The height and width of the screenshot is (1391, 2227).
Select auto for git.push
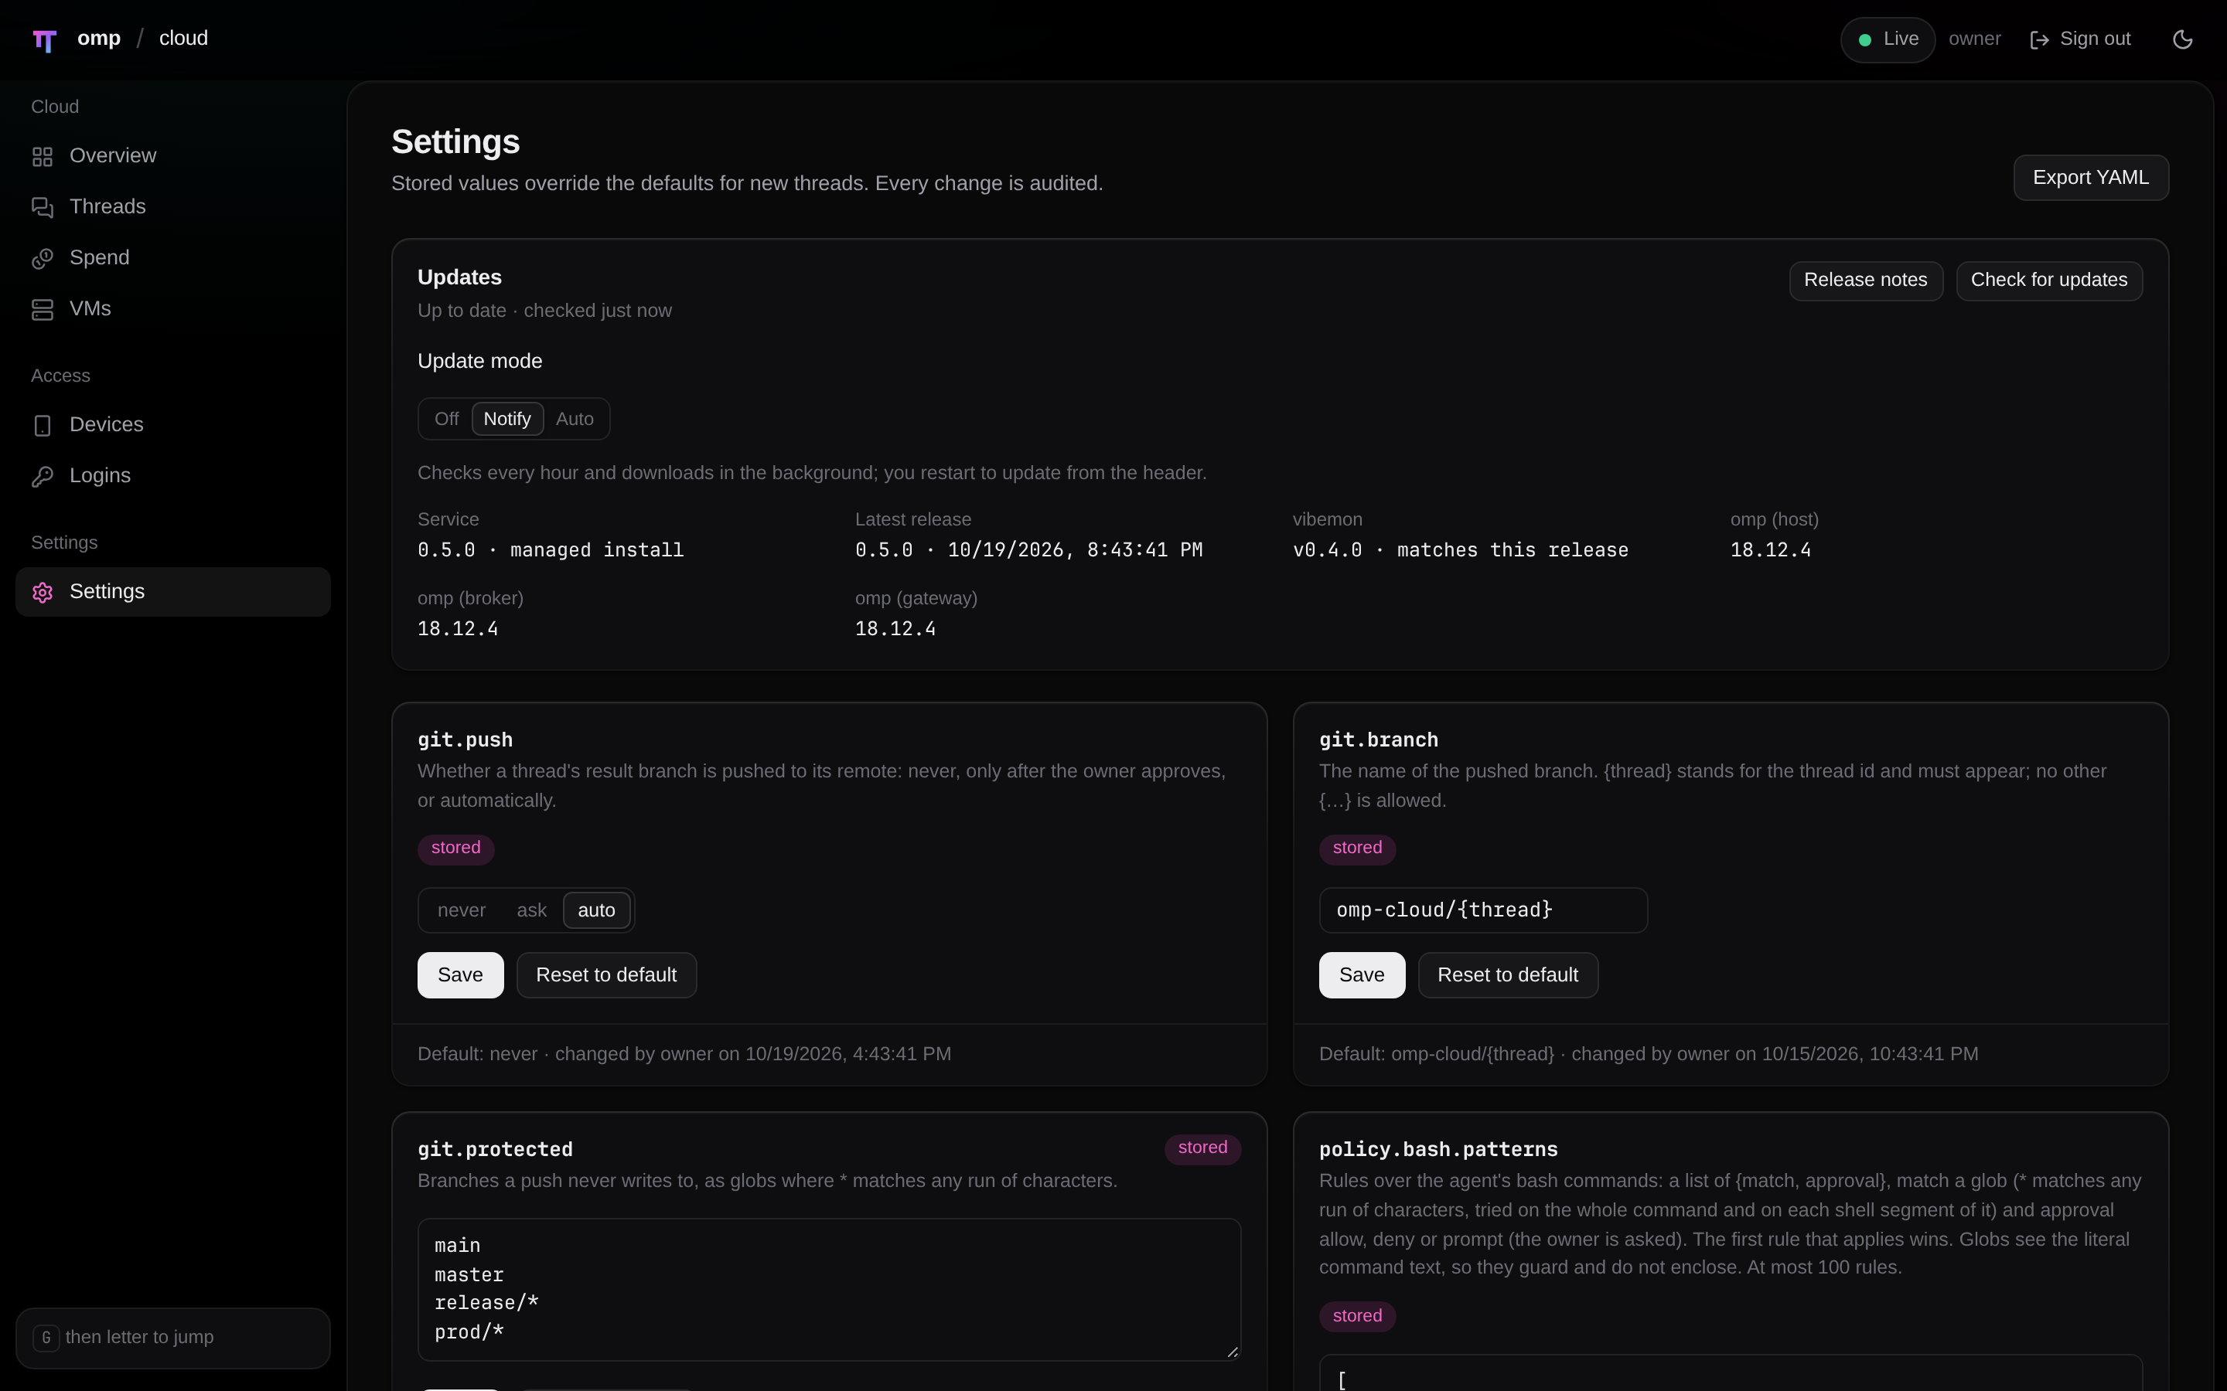(x=596, y=910)
